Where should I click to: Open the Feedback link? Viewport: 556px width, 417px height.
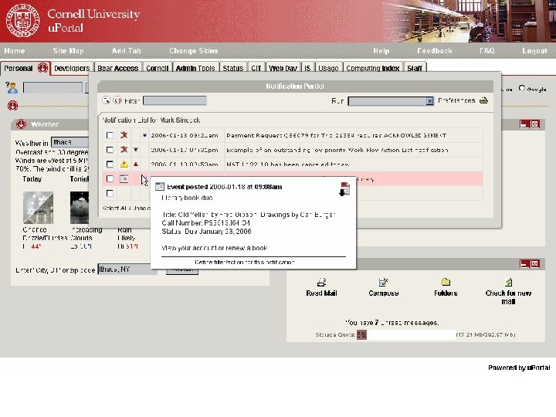click(x=434, y=51)
